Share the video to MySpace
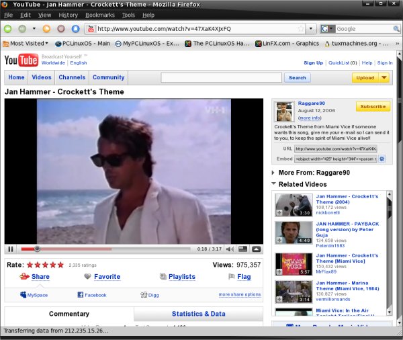The image size is (403, 340). click(x=34, y=295)
